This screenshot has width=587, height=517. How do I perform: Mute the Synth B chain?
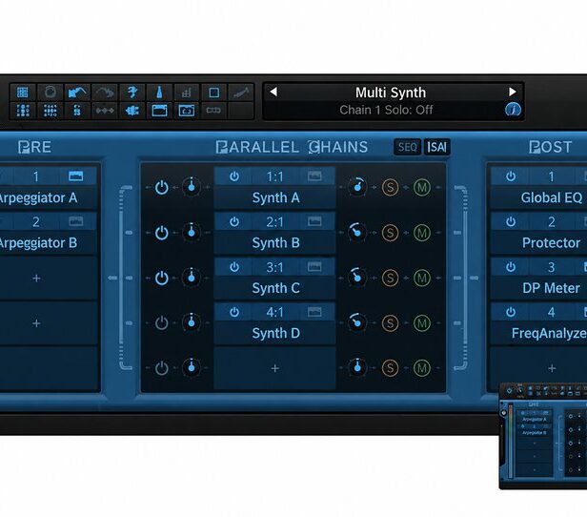coord(422,233)
